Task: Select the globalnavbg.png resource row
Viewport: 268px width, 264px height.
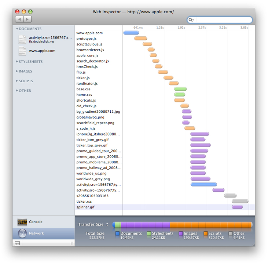Action: click(x=165, y=117)
